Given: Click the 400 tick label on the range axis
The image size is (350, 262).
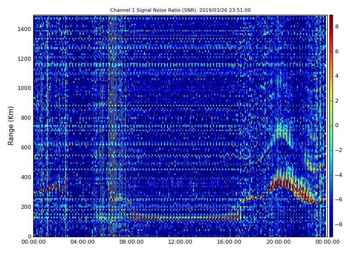Looking at the screenshot, I should coord(26,177).
